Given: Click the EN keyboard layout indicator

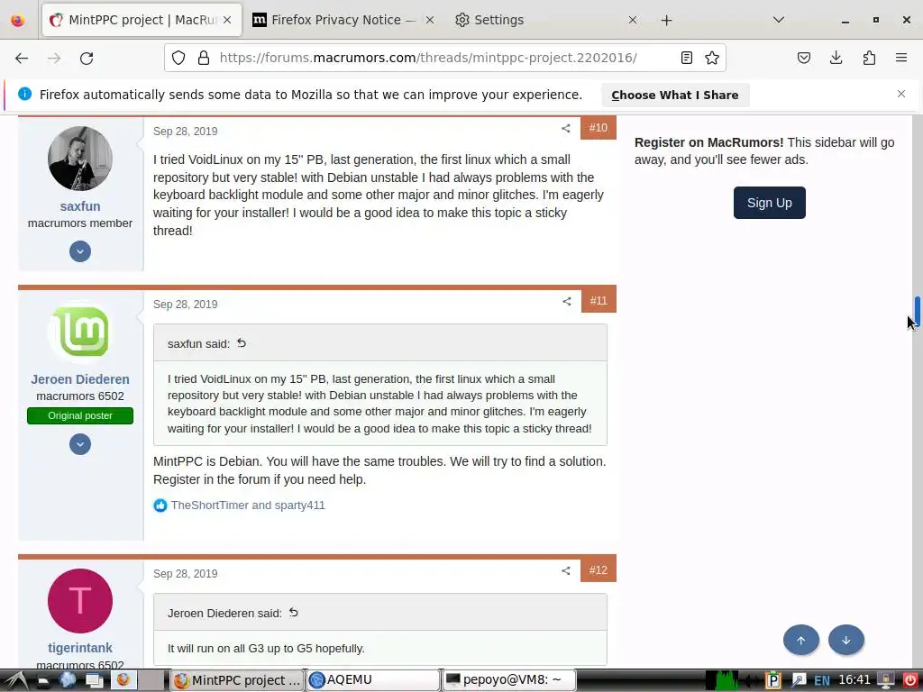Looking at the screenshot, I should pos(822,680).
